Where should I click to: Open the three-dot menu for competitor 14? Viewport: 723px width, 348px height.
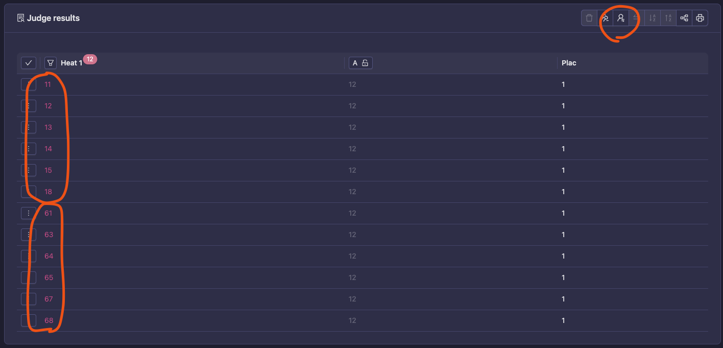(x=29, y=149)
